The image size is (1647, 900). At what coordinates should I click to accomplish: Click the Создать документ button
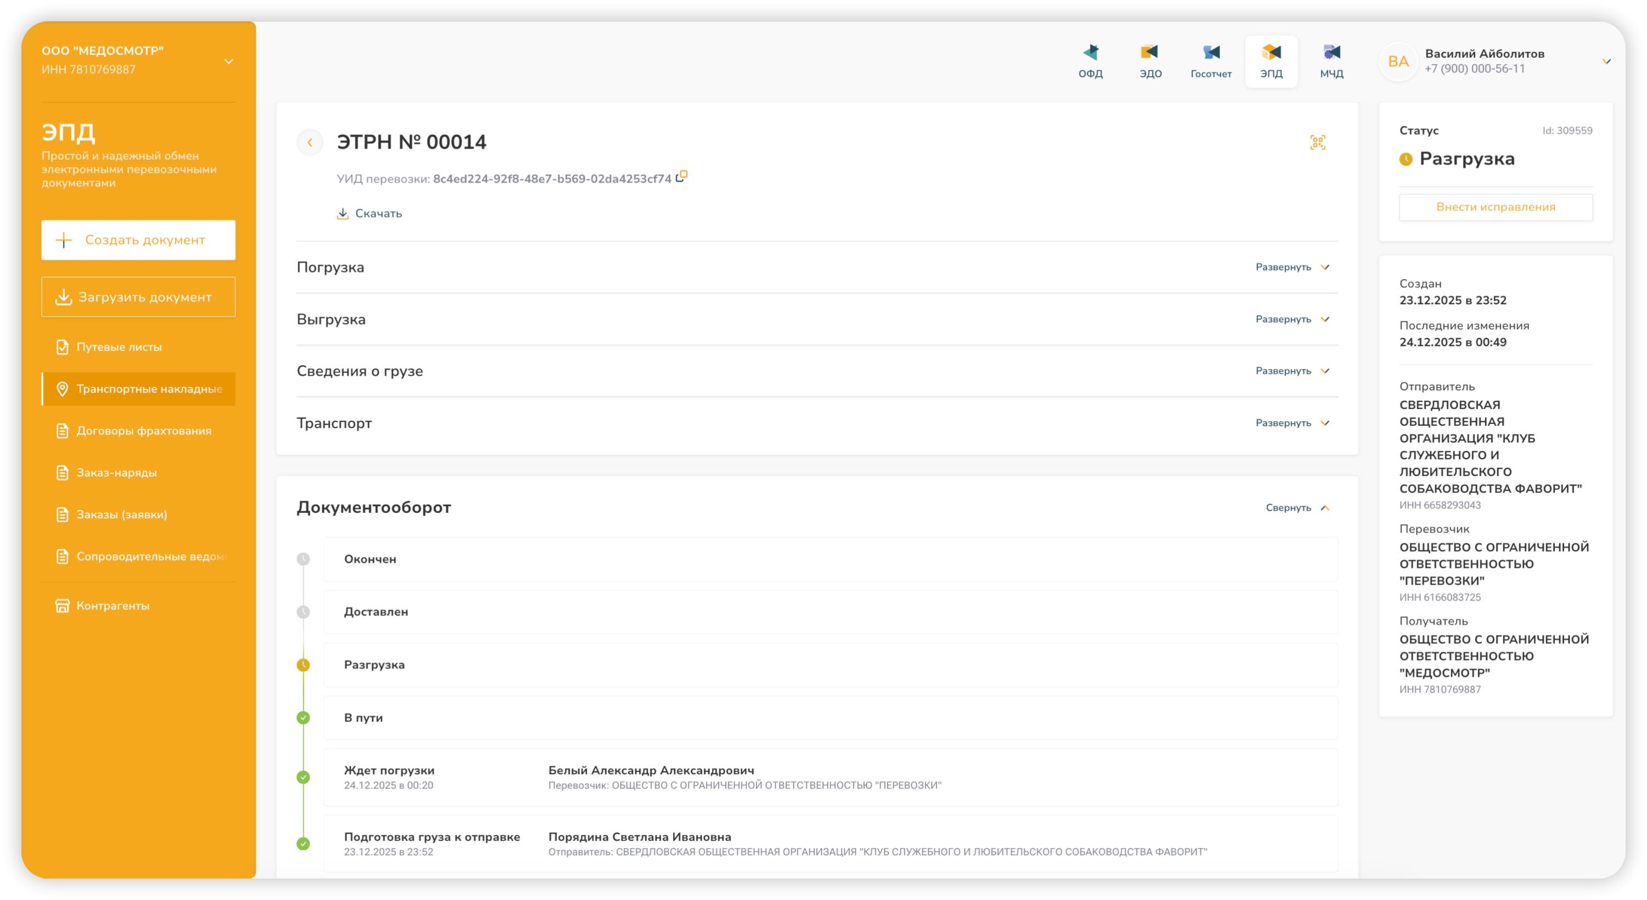138,240
